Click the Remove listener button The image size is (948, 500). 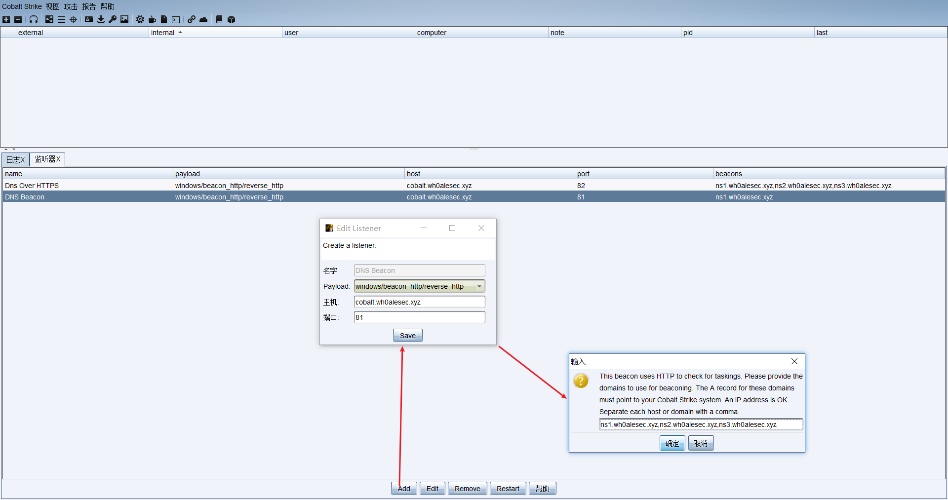coord(468,489)
